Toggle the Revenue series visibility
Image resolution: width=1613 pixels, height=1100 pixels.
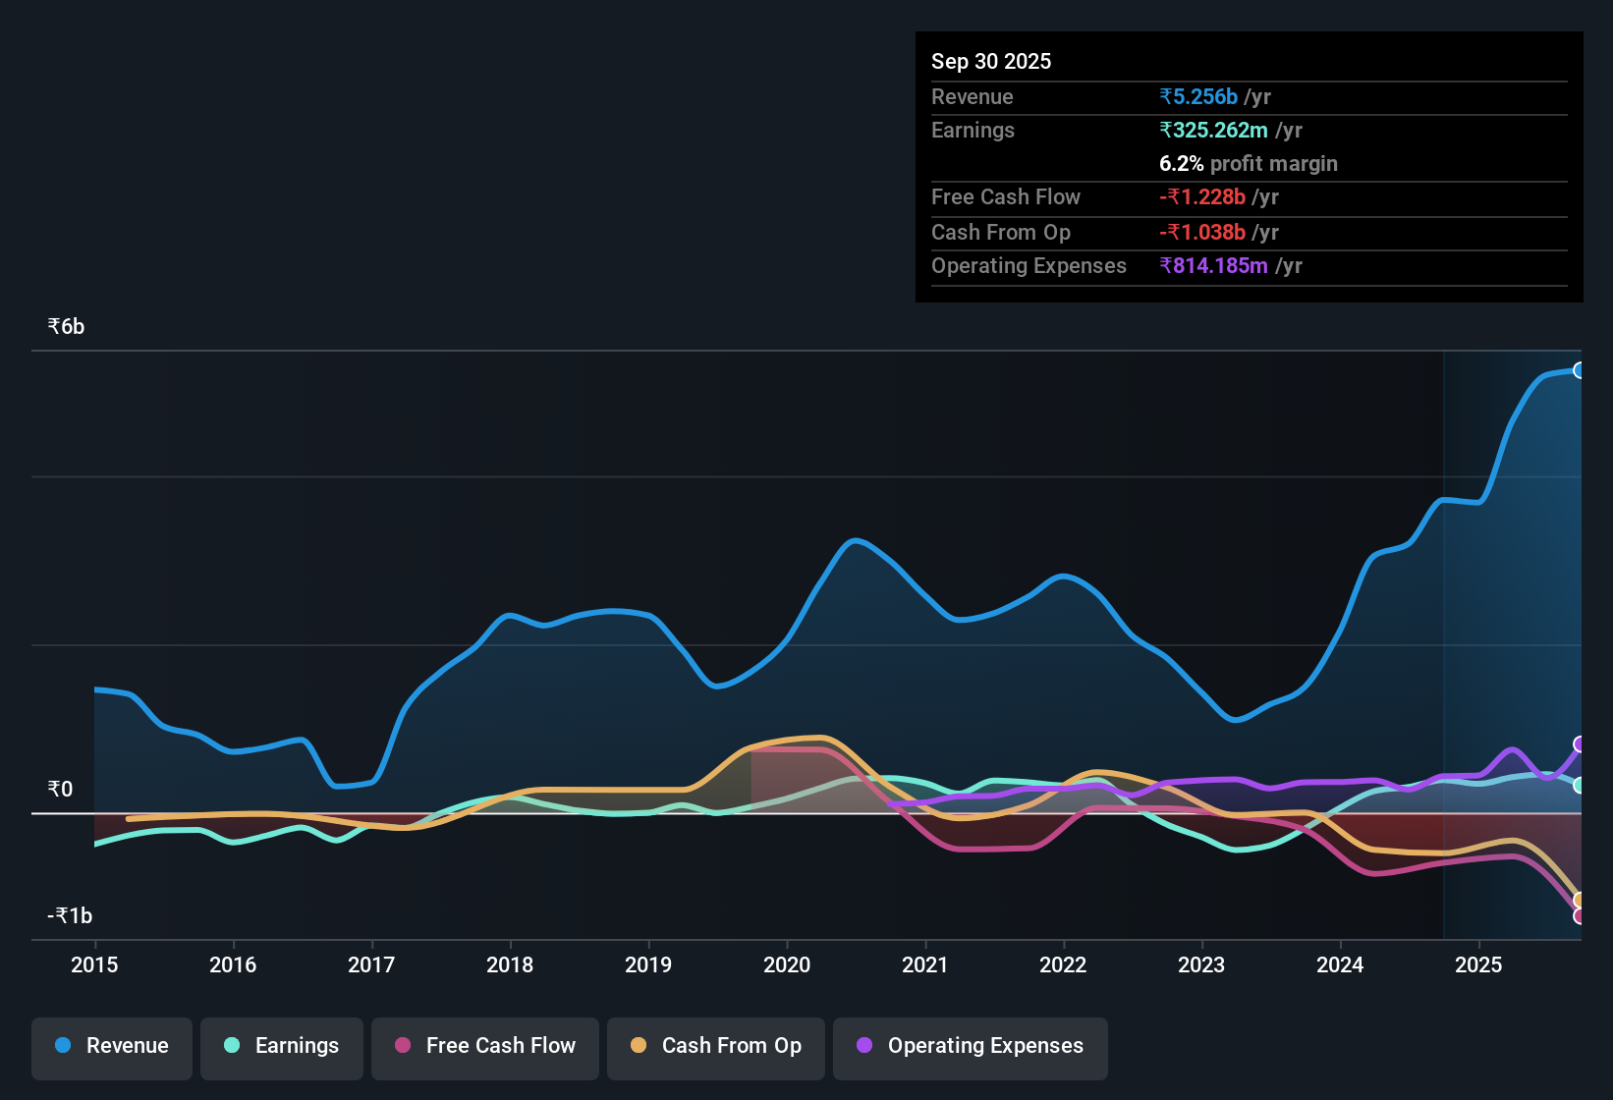pos(111,1046)
